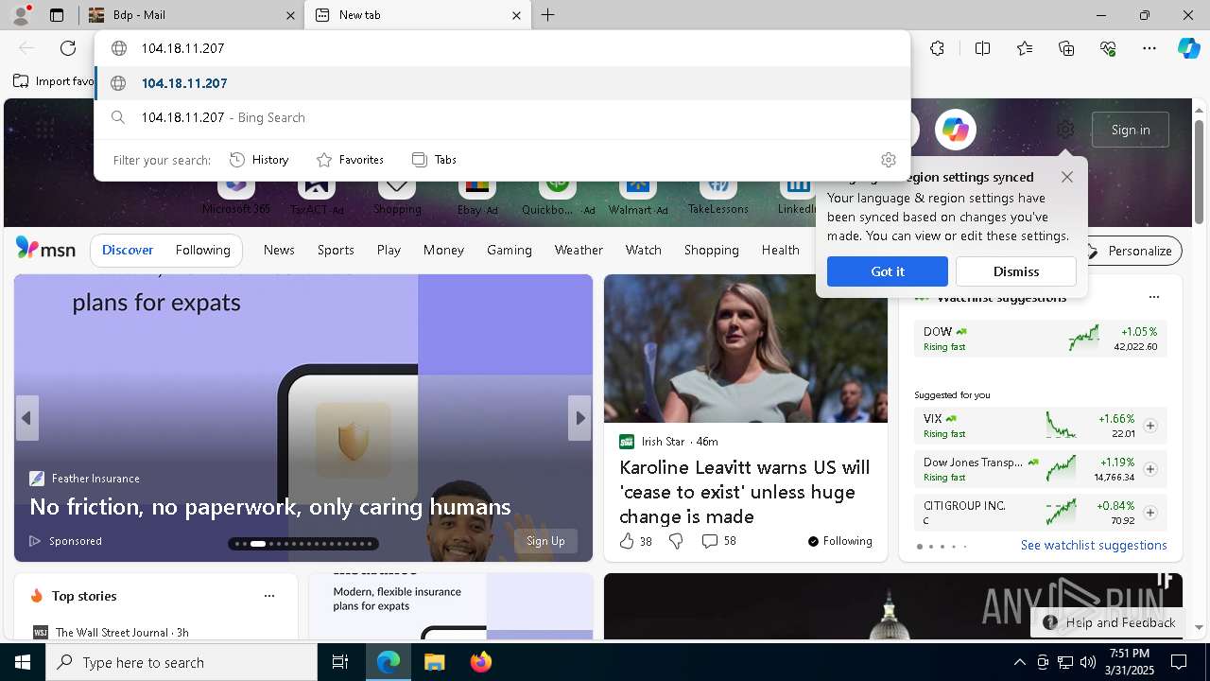Open the Collections icon
Screen dimensions: 1210x681
[x=1066, y=48]
